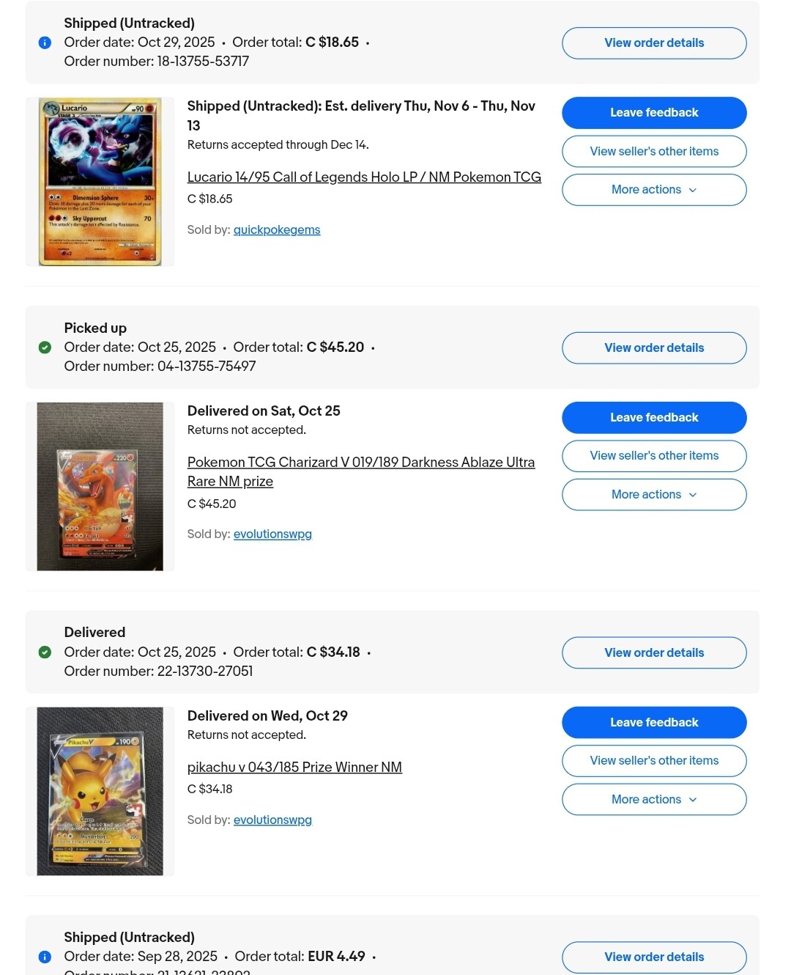Click green checkmark icon on Picked up order
791x975 pixels.
45,347
